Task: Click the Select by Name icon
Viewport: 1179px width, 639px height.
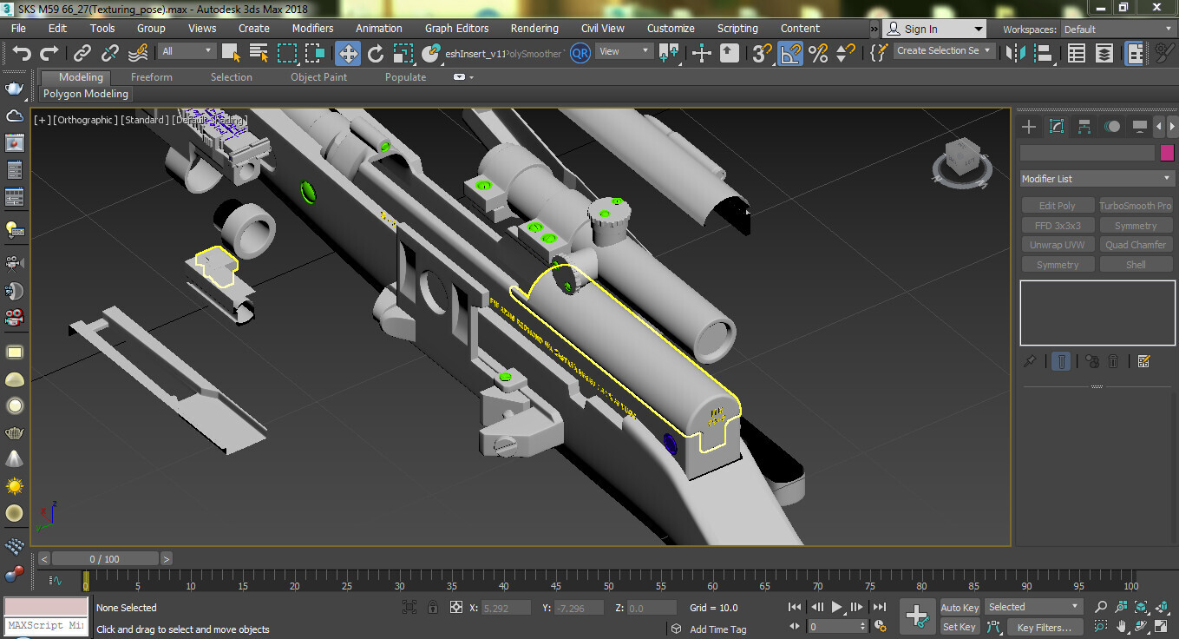Action: [x=259, y=54]
